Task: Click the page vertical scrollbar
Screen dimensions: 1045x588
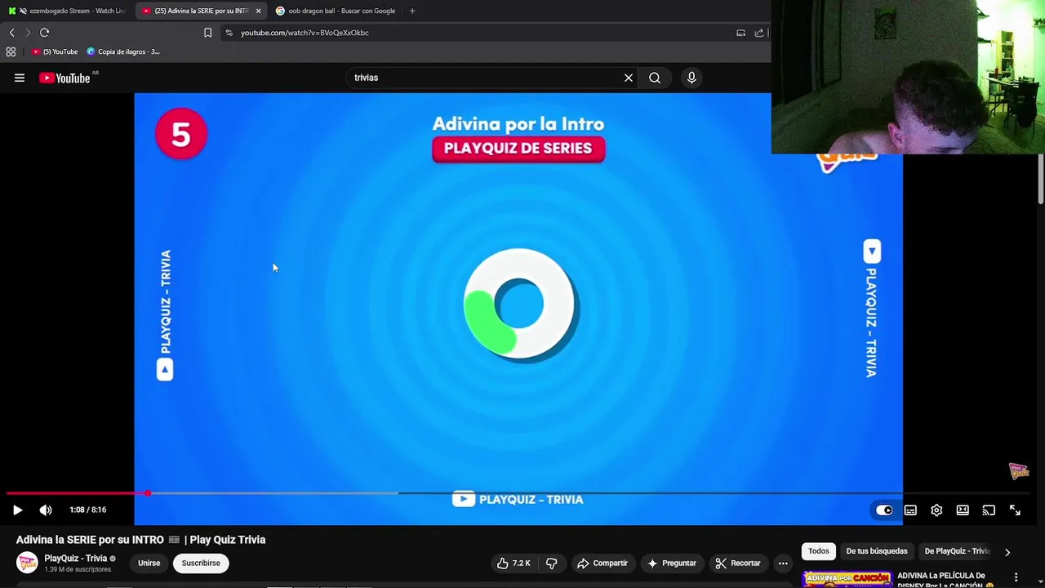Action: [1040, 180]
